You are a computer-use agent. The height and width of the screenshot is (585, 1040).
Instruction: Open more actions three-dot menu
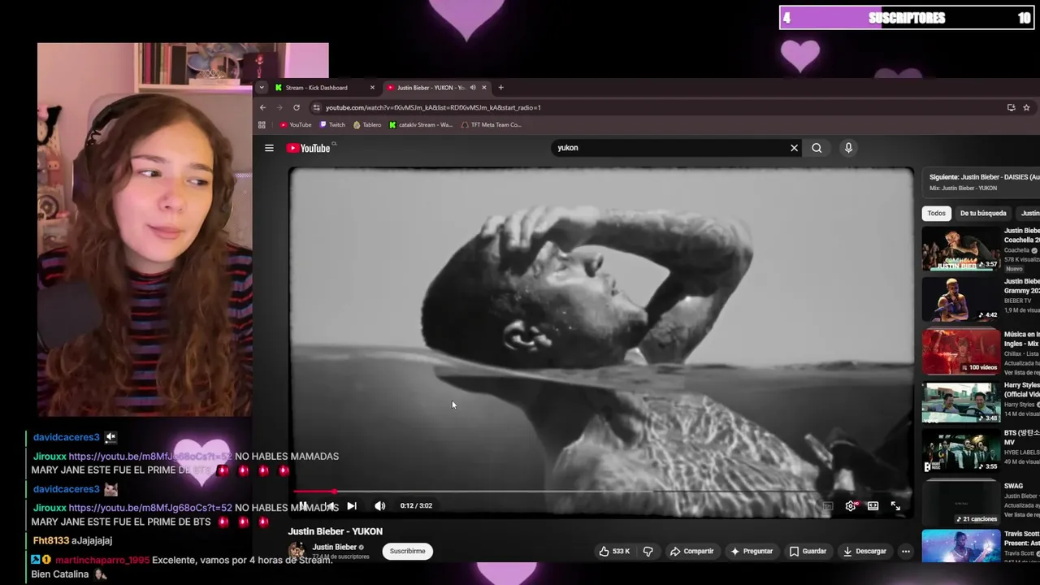pyautogui.click(x=905, y=551)
